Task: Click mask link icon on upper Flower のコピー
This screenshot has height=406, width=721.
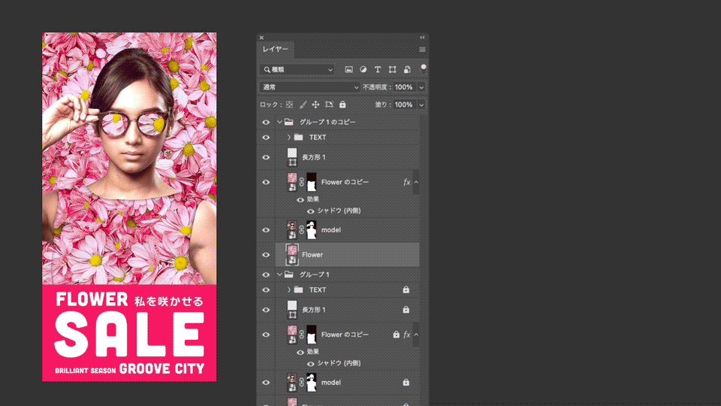Action: tap(302, 182)
